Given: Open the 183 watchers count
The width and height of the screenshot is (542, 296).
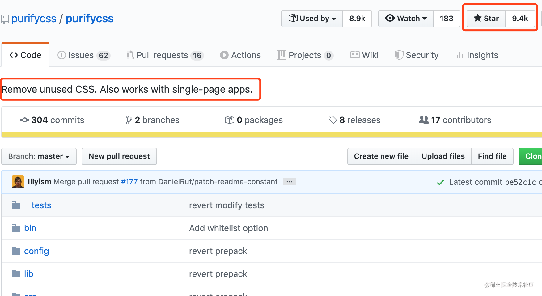Looking at the screenshot, I should click(447, 19).
